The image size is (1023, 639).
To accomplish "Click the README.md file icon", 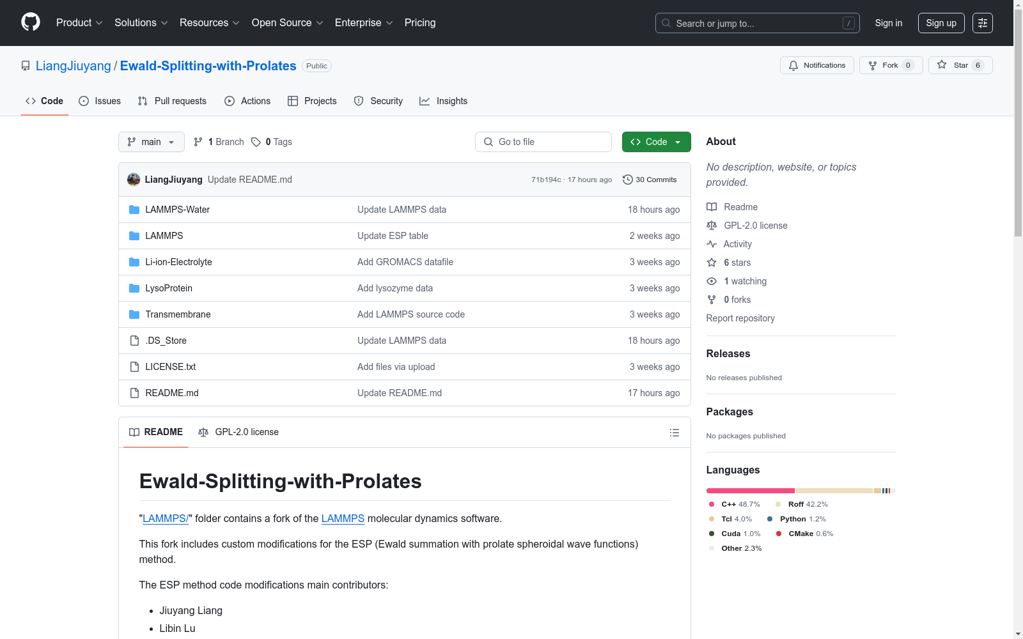I will click(134, 393).
